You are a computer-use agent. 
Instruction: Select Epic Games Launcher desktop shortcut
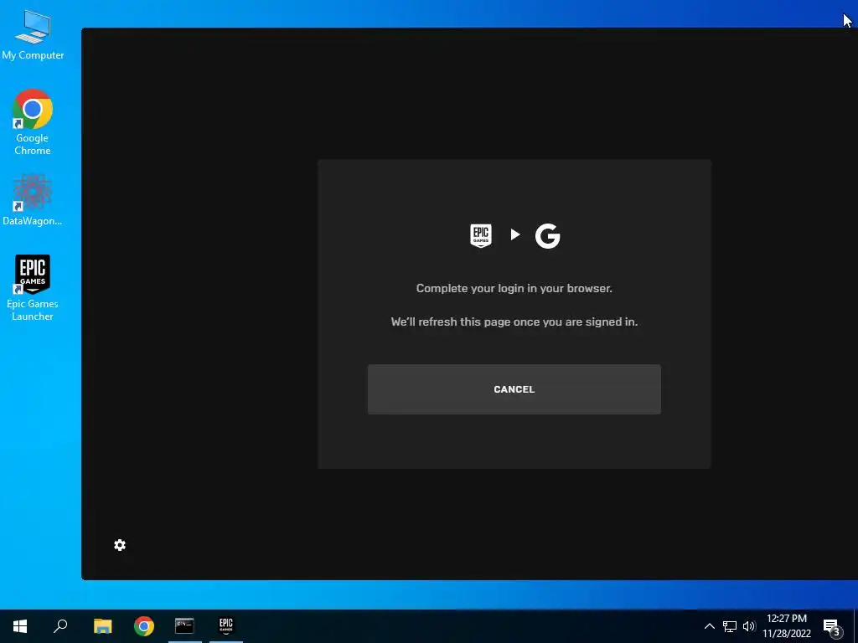(33, 288)
